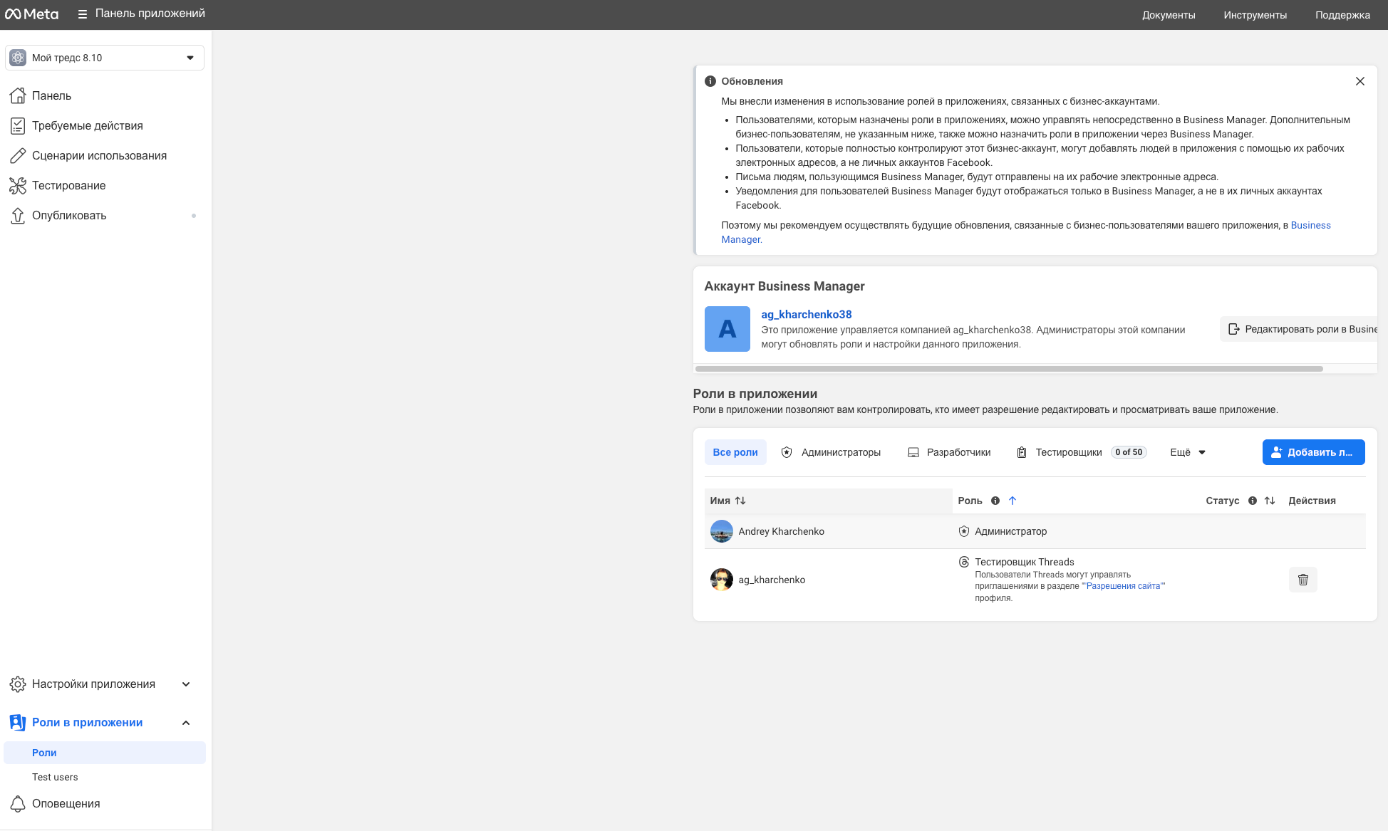Select the Роли sub-item in sidebar

(104, 753)
